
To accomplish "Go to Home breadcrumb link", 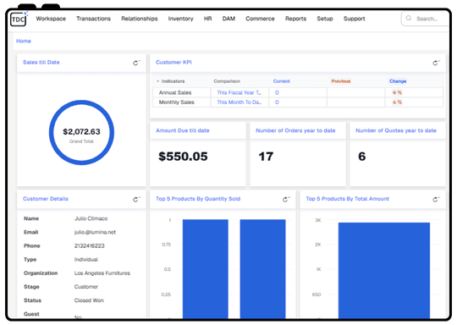I will click(24, 41).
